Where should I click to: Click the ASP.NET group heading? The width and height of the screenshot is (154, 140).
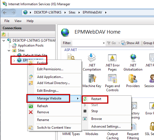point(71,50)
